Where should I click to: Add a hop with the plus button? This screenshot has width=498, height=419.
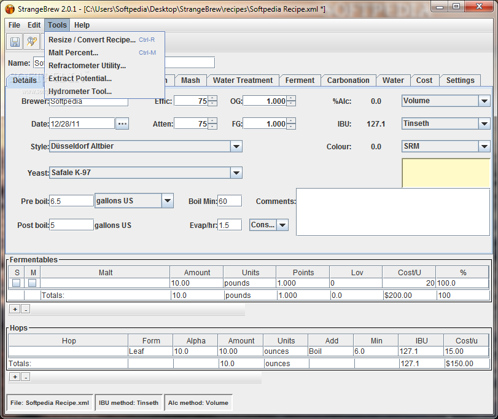[15, 377]
